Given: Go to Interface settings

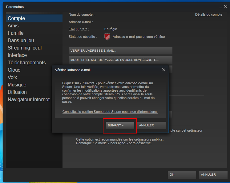Looking at the screenshot, I should click(x=34, y=55).
